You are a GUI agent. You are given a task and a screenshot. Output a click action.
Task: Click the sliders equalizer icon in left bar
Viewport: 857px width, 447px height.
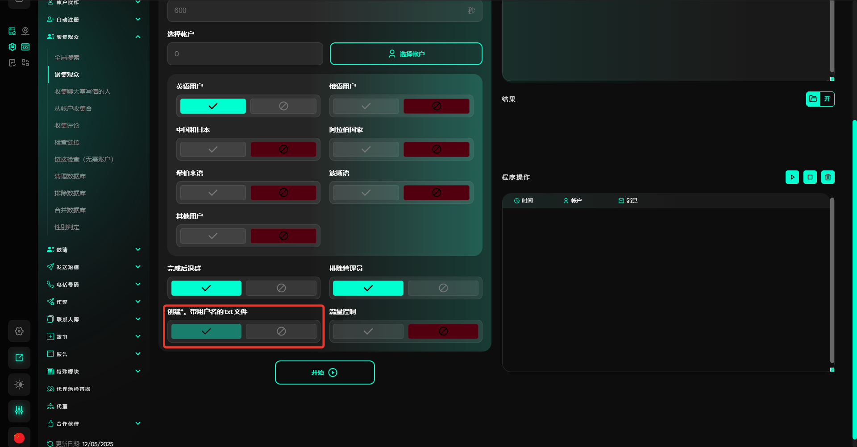(x=19, y=411)
